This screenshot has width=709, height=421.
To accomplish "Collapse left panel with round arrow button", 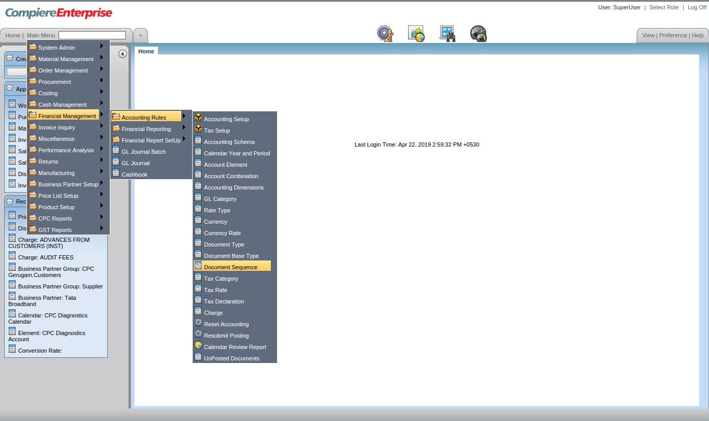I will coord(123,54).
